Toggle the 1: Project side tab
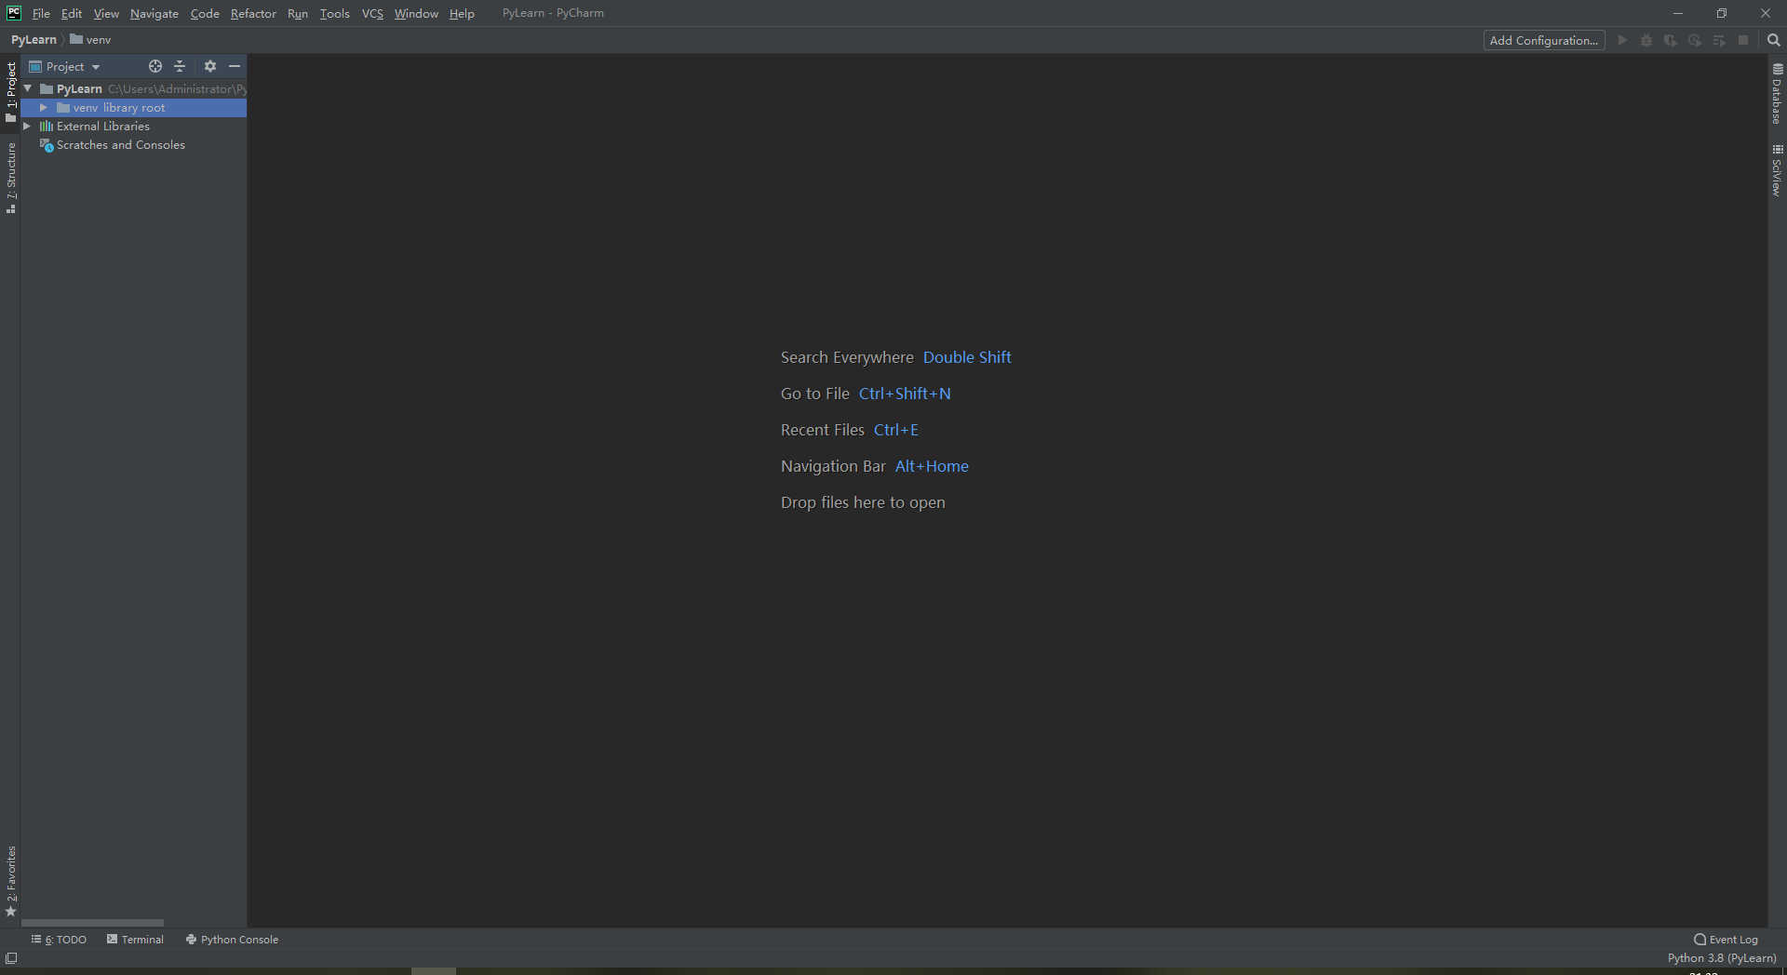This screenshot has height=975, width=1787. [10, 91]
